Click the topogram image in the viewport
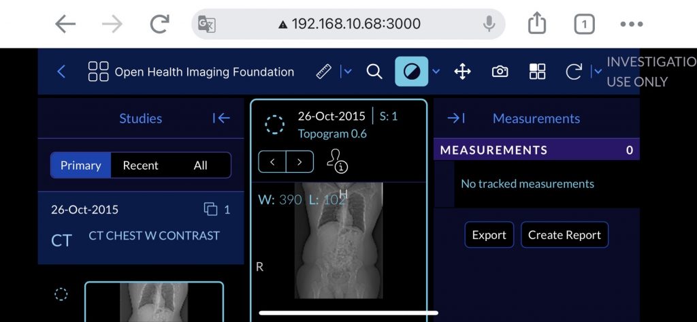The height and width of the screenshot is (322, 697). [338, 240]
